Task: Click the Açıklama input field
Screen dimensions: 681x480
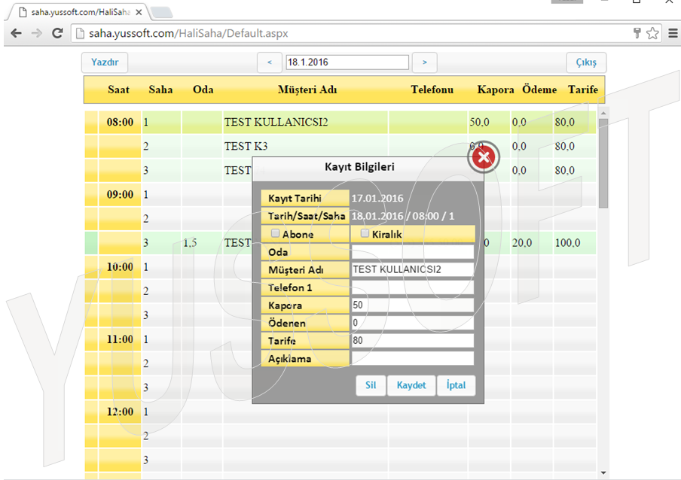Action: [412, 358]
